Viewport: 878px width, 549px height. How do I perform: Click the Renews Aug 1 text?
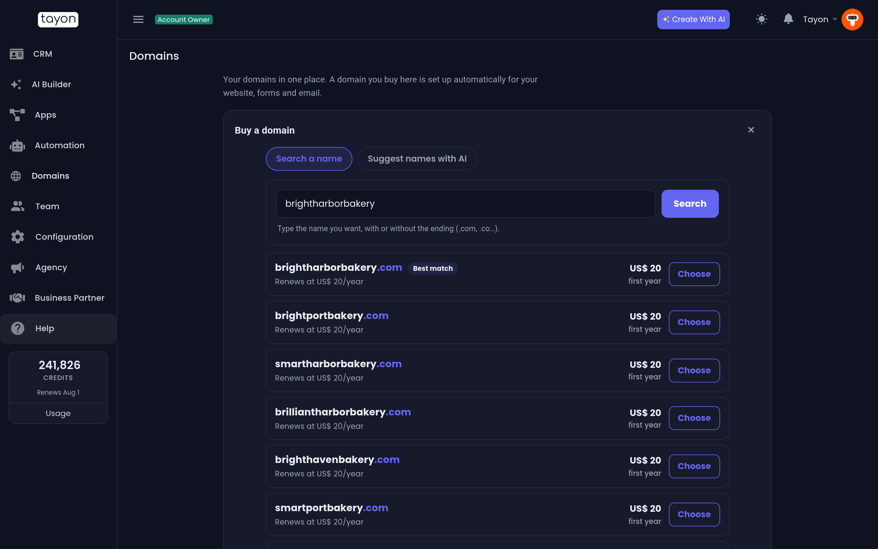tap(58, 393)
